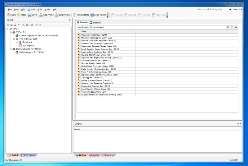Click the gray square icon in Script toolbar

click(27, 25)
